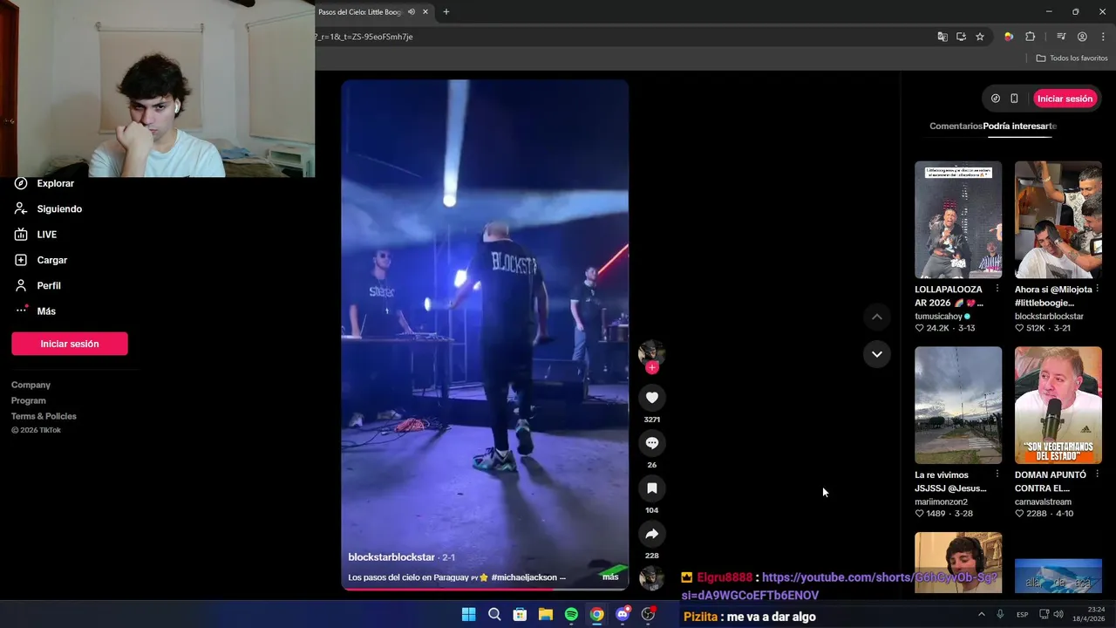Open Discord from the taskbar

point(623,614)
